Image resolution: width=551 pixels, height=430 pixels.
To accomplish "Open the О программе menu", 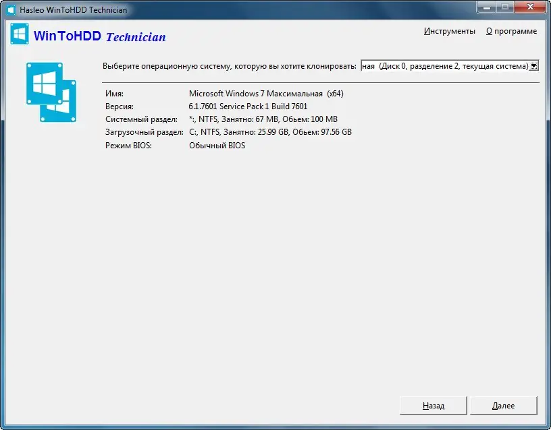I will point(511,31).
